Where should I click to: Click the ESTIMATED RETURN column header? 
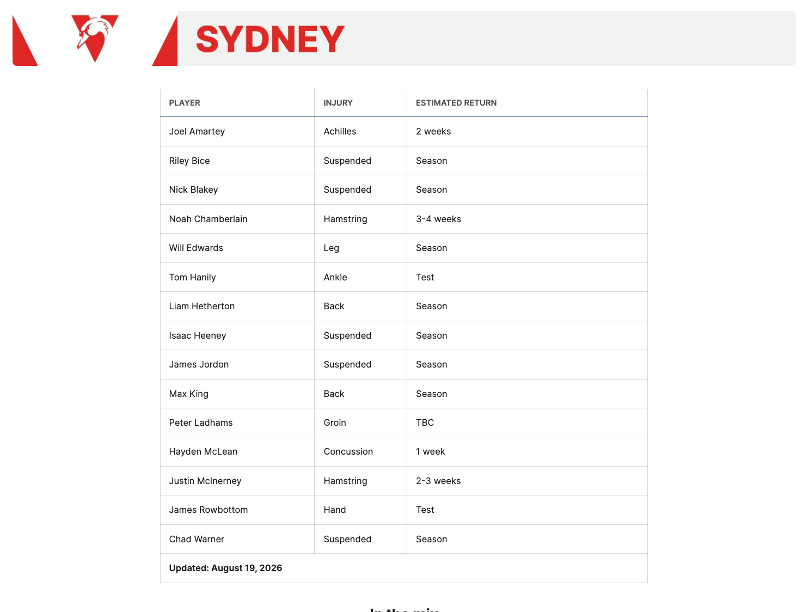pos(456,103)
